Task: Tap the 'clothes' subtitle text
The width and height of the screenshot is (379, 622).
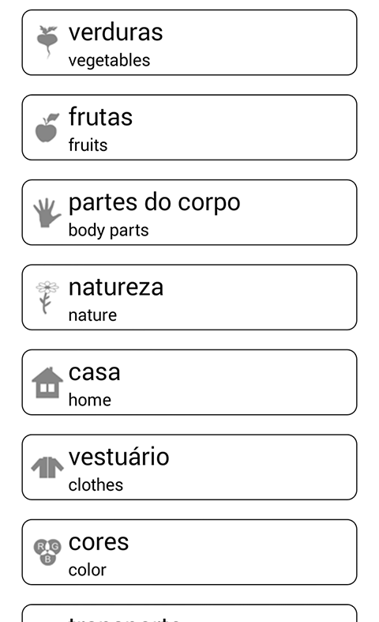Action: click(x=96, y=484)
